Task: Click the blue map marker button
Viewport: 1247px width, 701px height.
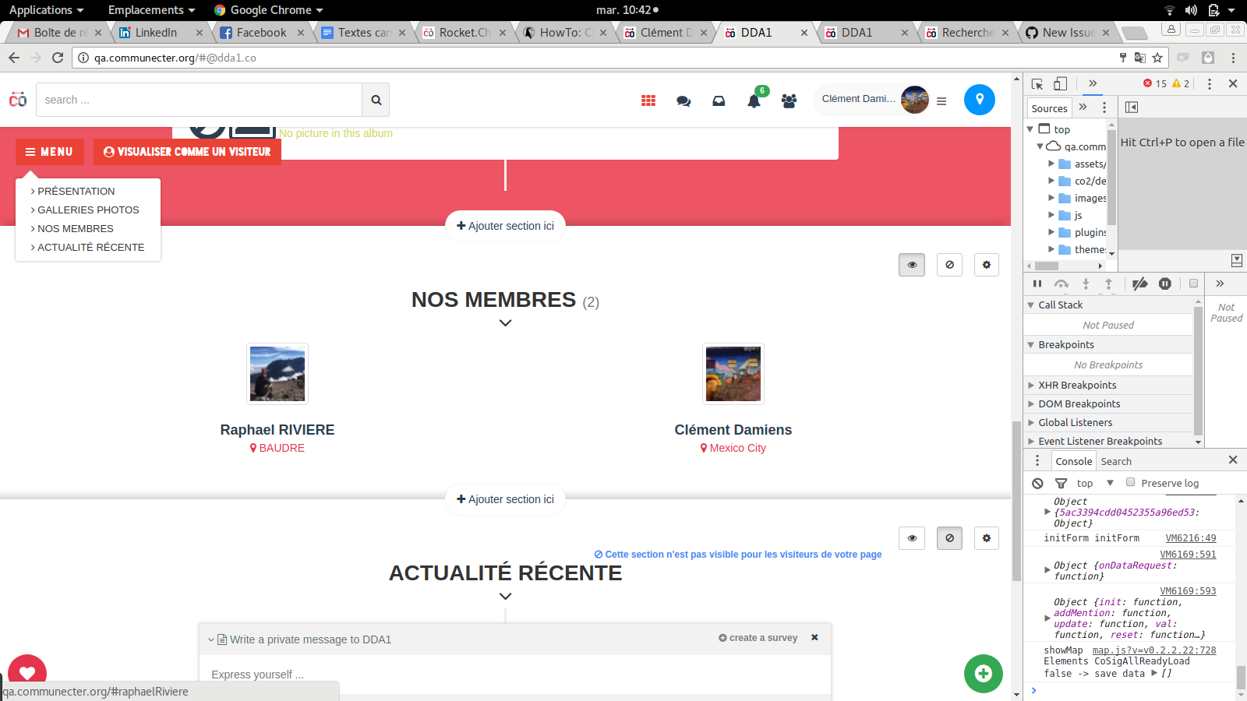Action: coord(980,100)
